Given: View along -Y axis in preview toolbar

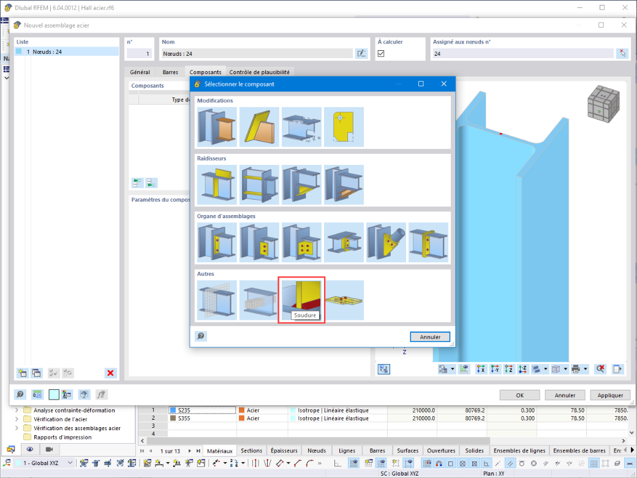Looking at the screenshot, I should (495, 369).
